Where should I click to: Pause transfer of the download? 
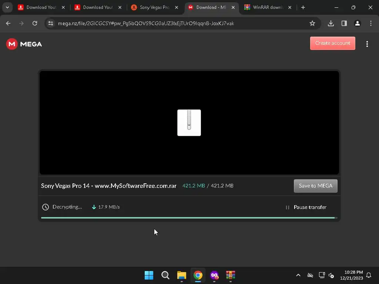(306, 207)
